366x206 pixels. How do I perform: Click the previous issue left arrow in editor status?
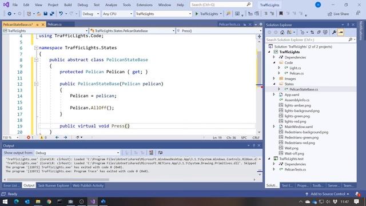pyautogui.click(x=57, y=137)
